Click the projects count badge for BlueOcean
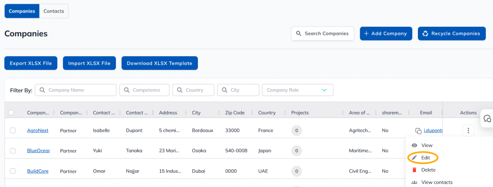The width and height of the screenshot is (493, 187). pyautogui.click(x=297, y=151)
